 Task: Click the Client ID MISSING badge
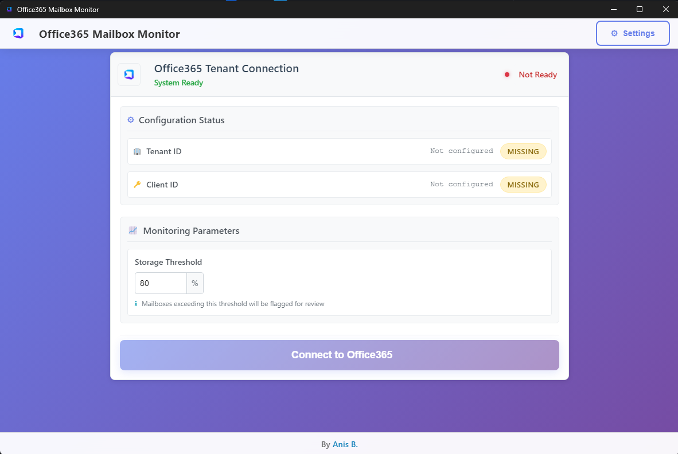point(523,185)
